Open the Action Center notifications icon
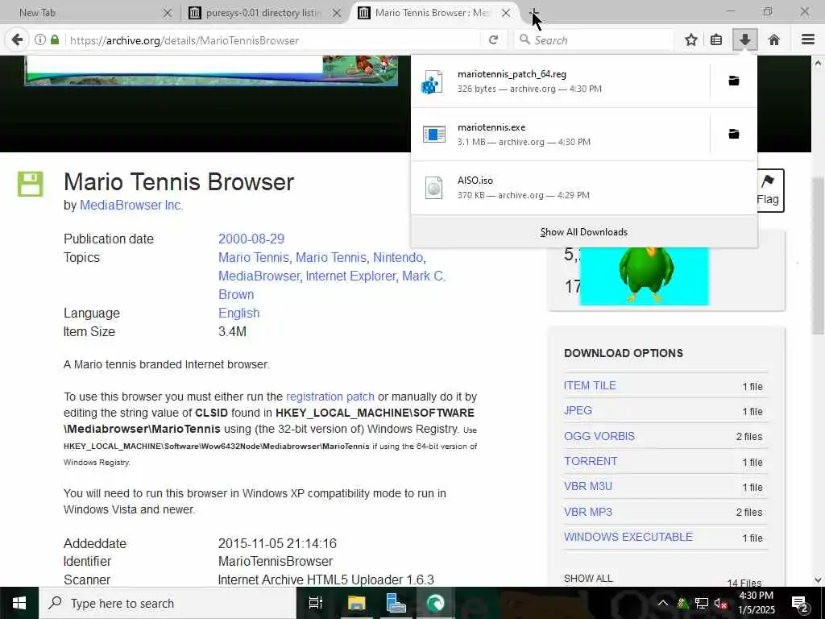Image resolution: width=825 pixels, height=619 pixels. (x=800, y=603)
